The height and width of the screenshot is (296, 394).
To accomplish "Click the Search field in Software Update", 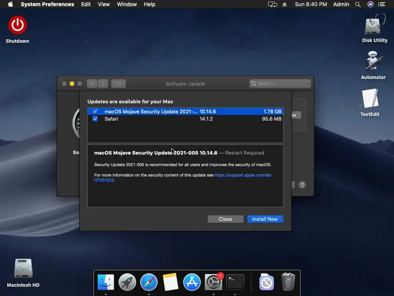I will (280, 84).
